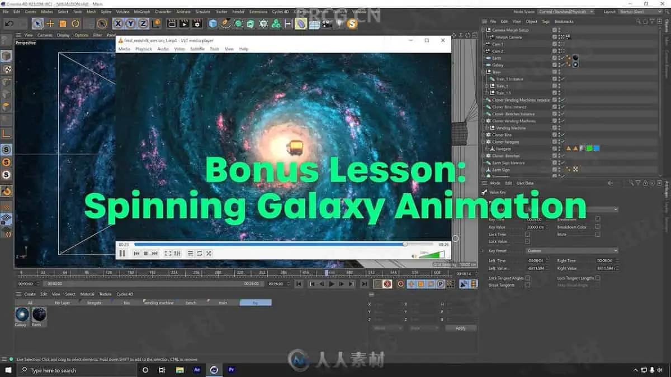671x377 pixels.
Task: Select the Scale tool
Action: point(63,23)
